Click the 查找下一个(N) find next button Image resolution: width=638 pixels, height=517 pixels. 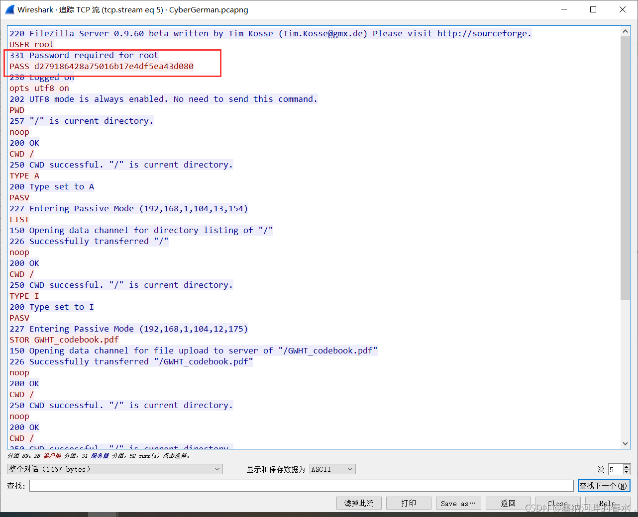pos(604,486)
